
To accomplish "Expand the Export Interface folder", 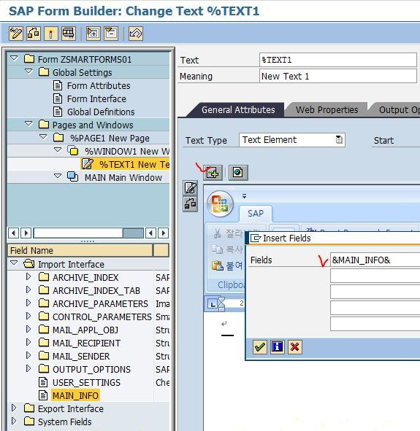I will coord(14,408).
